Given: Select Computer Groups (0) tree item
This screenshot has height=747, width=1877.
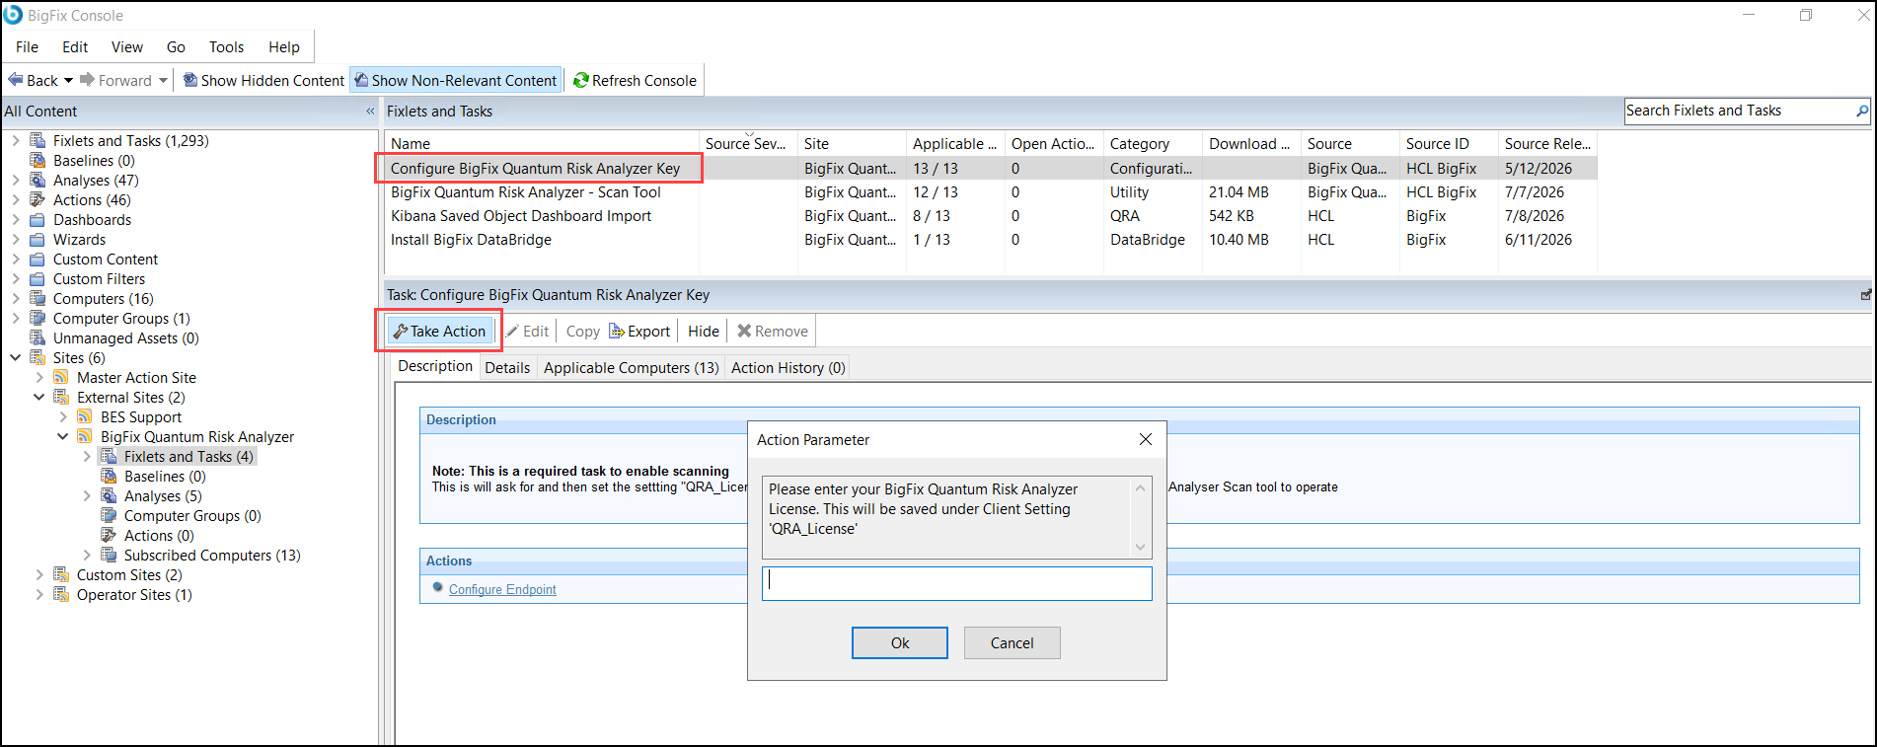Looking at the screenshot, I should tap(192, 515).
